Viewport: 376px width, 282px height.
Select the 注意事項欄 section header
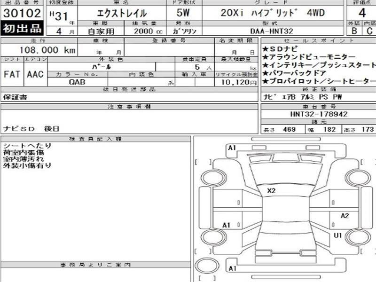[129, 107]
